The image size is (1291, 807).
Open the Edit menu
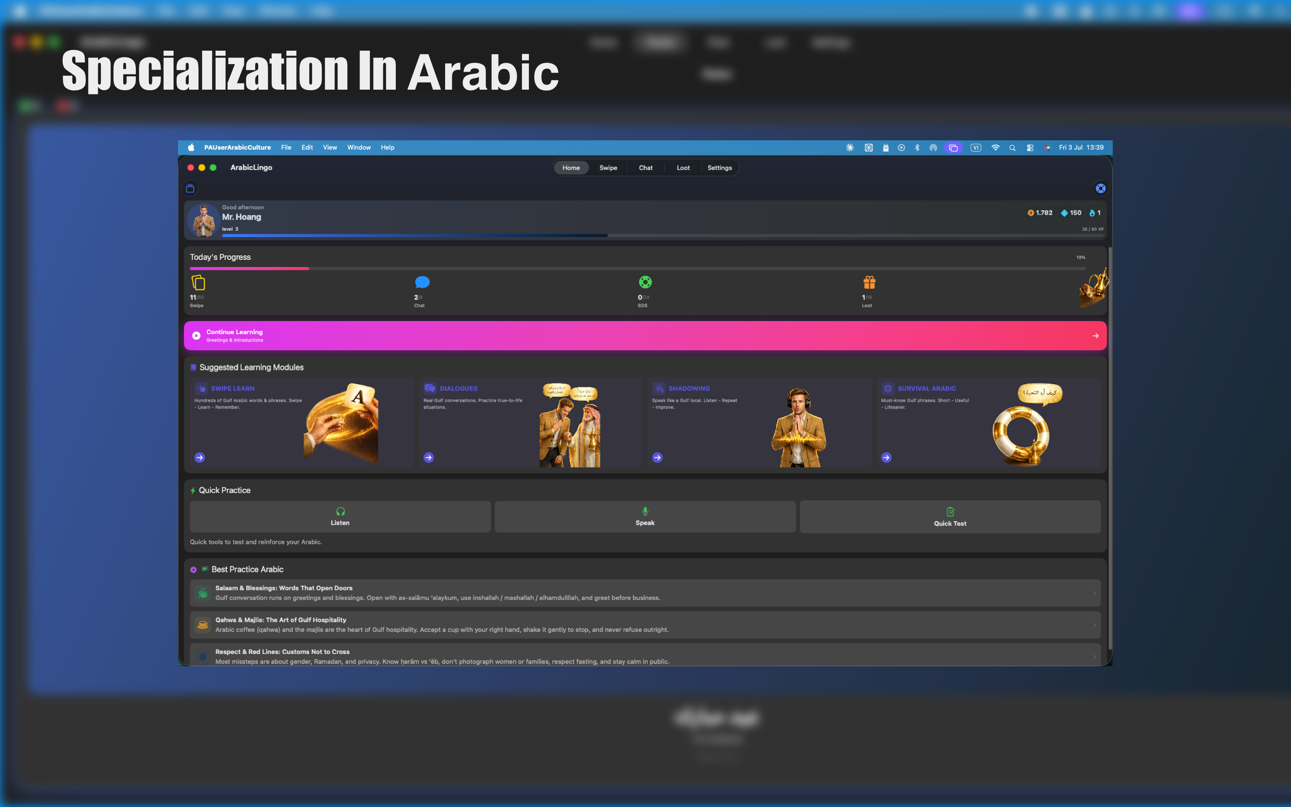(x=307, y=148)
